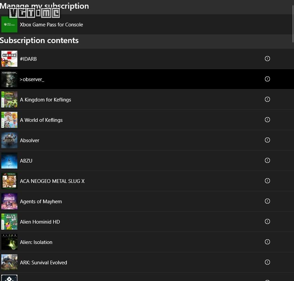
Task: Open info icon for >observer_ row
Action: point(267,79)
